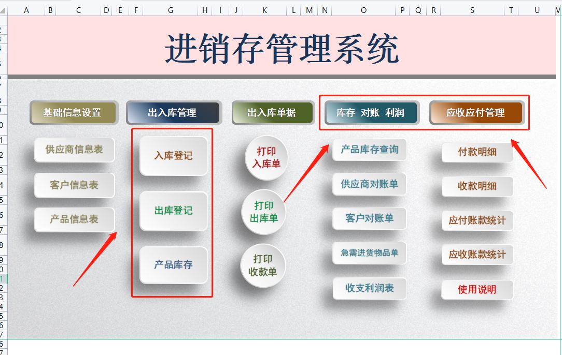Open the 收支利润表 profit report
562x355 pixels.
tap(369, 288)
